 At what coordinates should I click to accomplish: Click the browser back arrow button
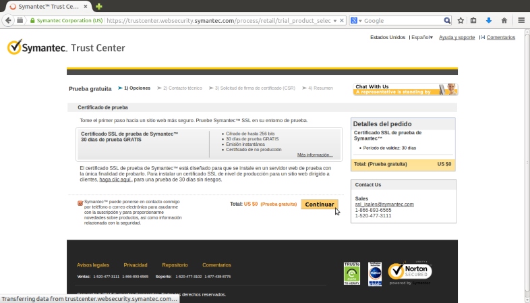(x=8, y=21)
